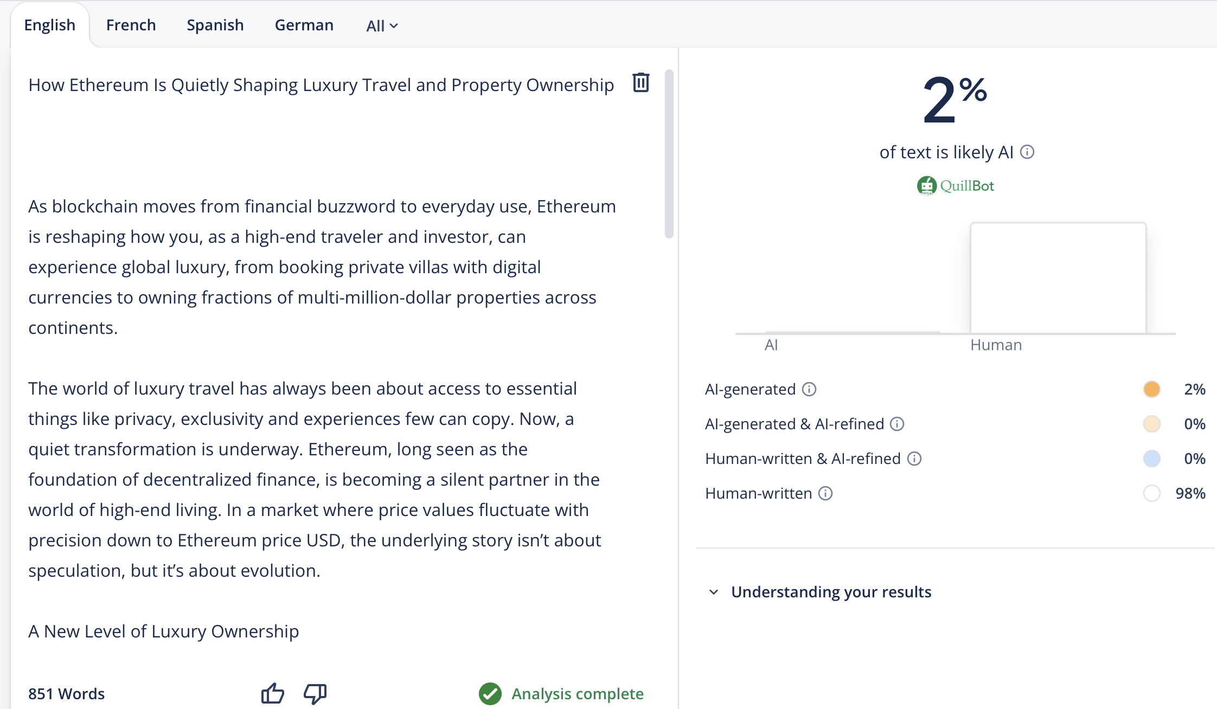Switch to the Spanish tab
Screen dimensions: 1217x709
click(x=215, y=25)
